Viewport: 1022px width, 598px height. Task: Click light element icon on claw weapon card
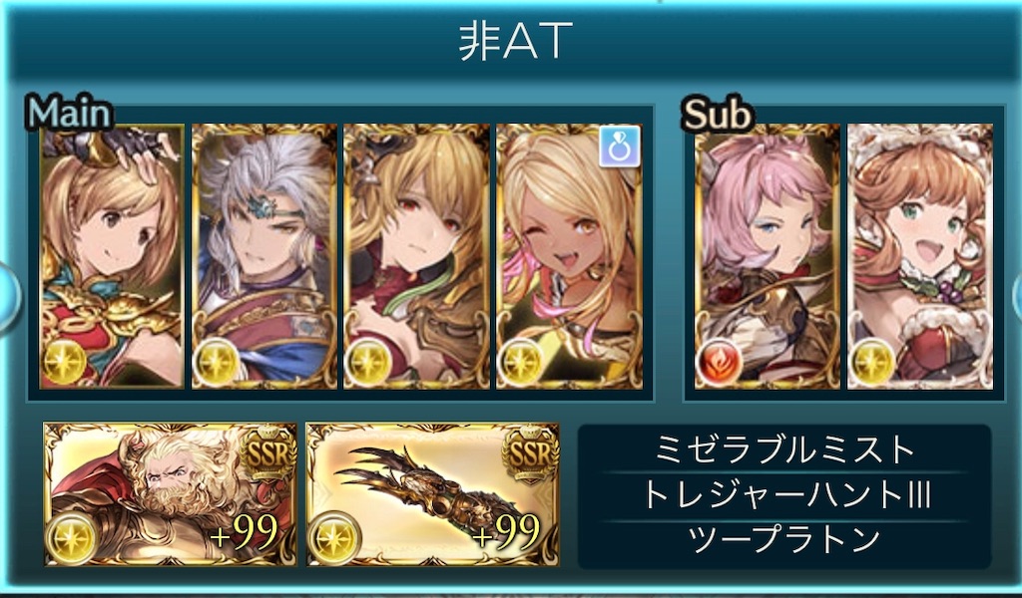(x=333, y=538)
